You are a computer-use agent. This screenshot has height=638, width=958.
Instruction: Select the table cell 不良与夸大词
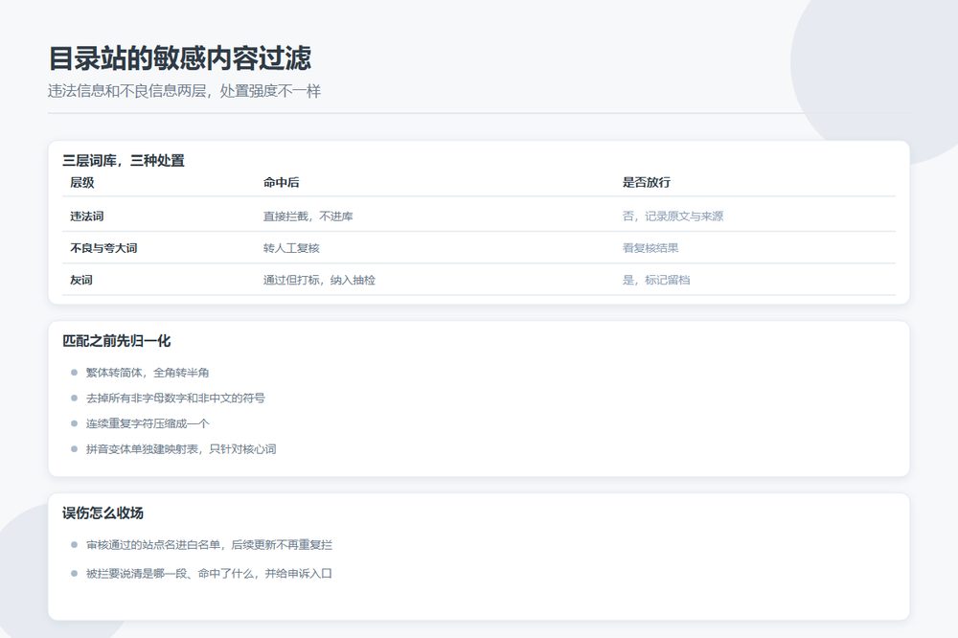tap(103, 248)
